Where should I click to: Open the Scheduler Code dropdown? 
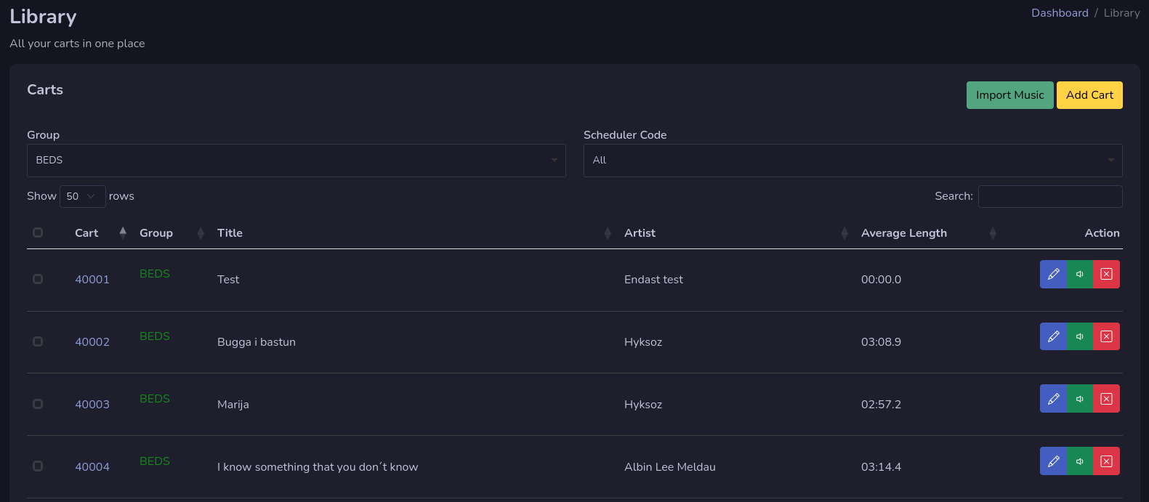pos(853,161)
